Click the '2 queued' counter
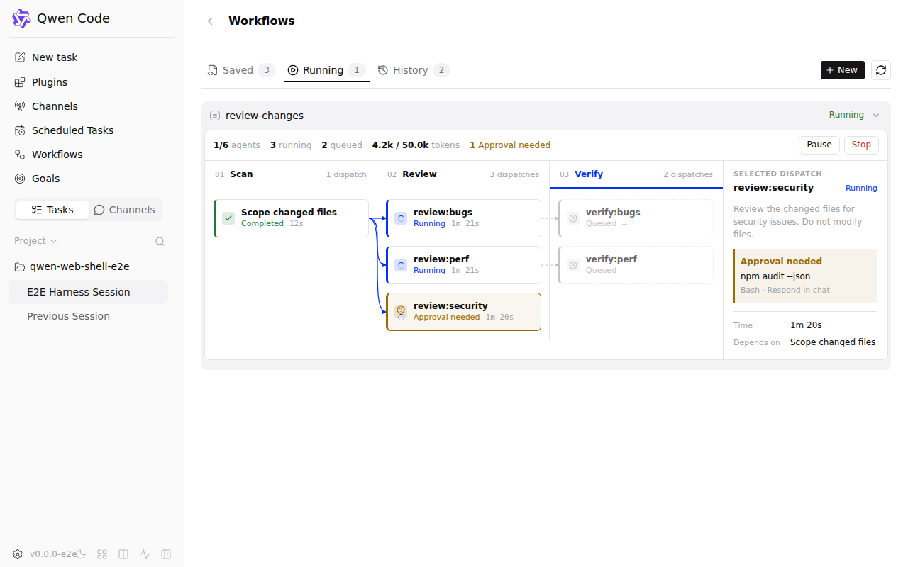 click(342, 145)
